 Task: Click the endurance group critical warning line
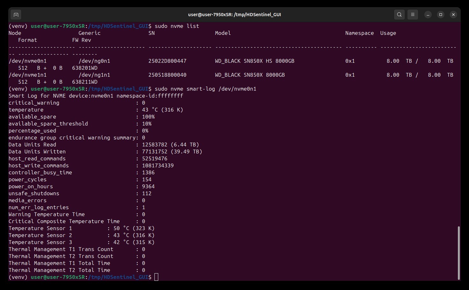pos(77,138)
